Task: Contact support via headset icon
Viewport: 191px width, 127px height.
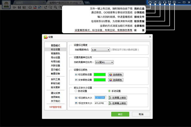Action: coord(165,2)
